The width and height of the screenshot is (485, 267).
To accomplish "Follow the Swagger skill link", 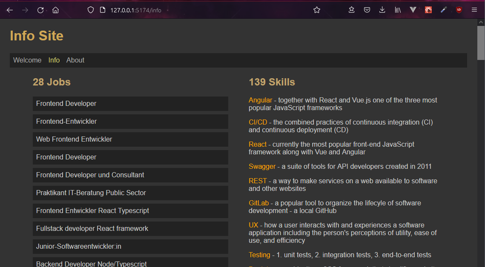I will pyautogui.click(x=262, y=167).
